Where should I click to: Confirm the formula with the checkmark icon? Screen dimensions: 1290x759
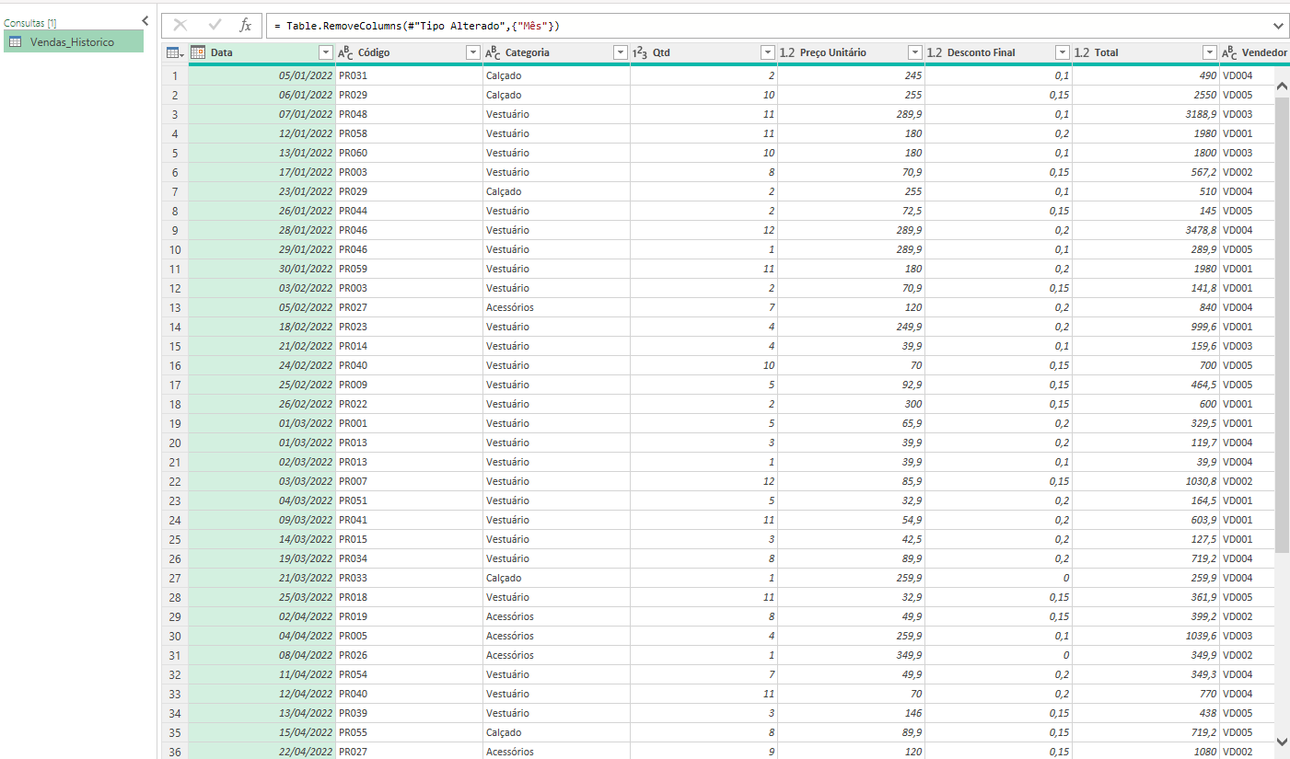pyautogui.click(x=215, y=26)
